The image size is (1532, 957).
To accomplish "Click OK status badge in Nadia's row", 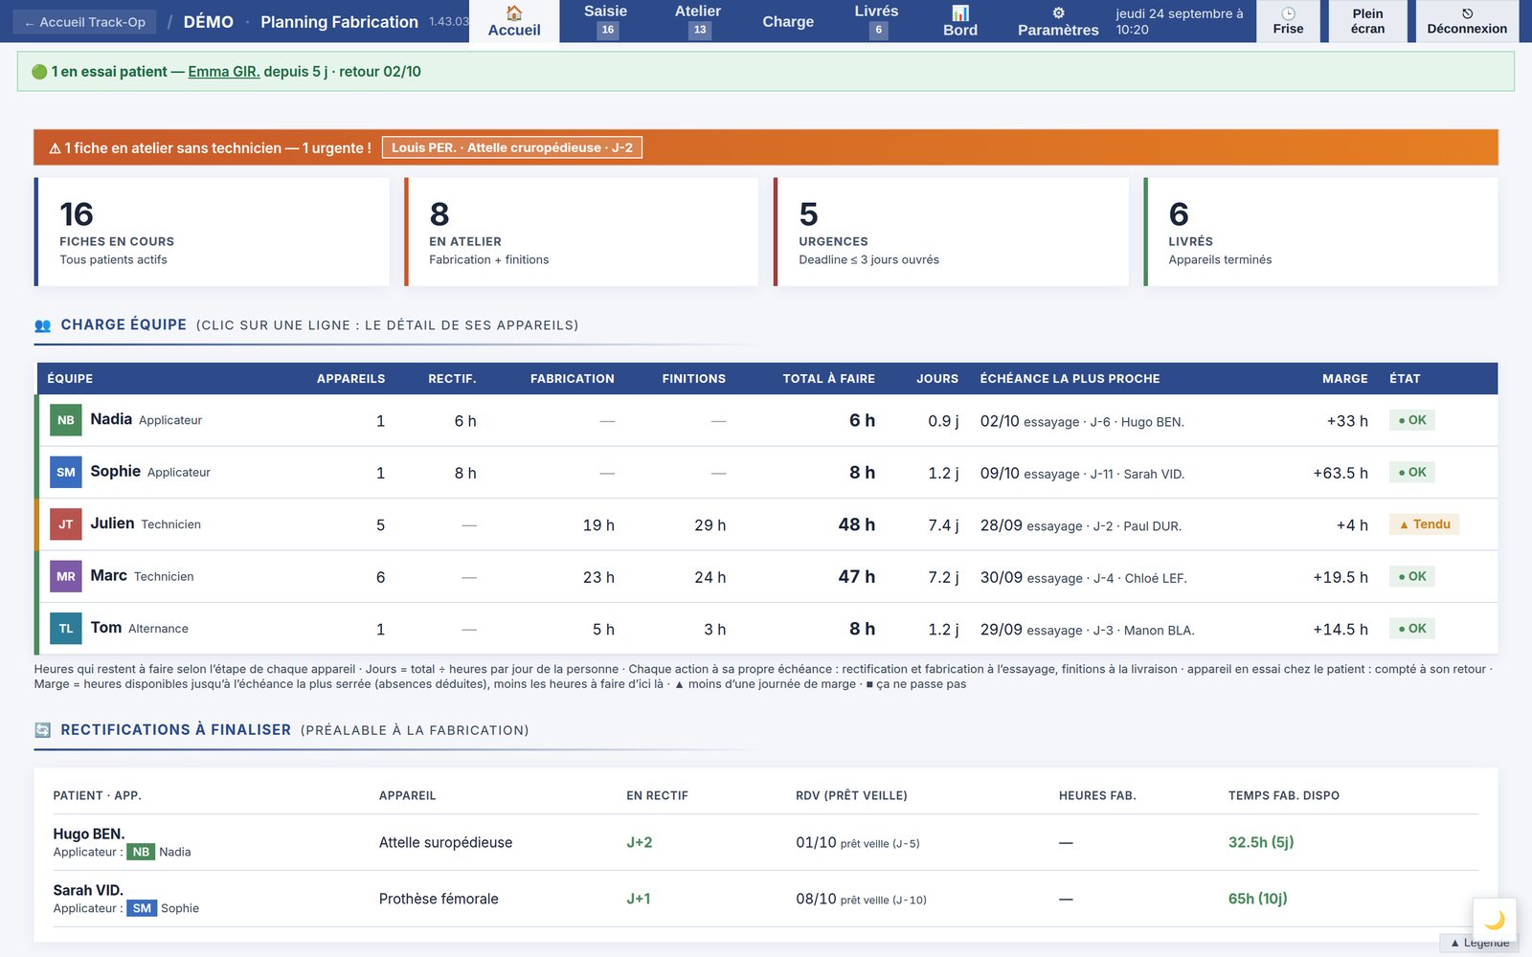I will 1412,420.
